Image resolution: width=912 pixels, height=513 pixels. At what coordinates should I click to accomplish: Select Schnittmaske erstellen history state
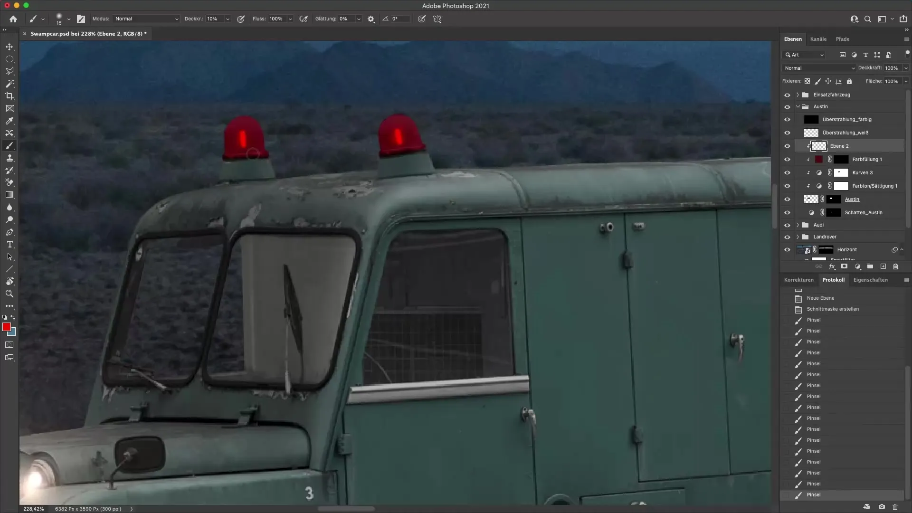[832, 309]
